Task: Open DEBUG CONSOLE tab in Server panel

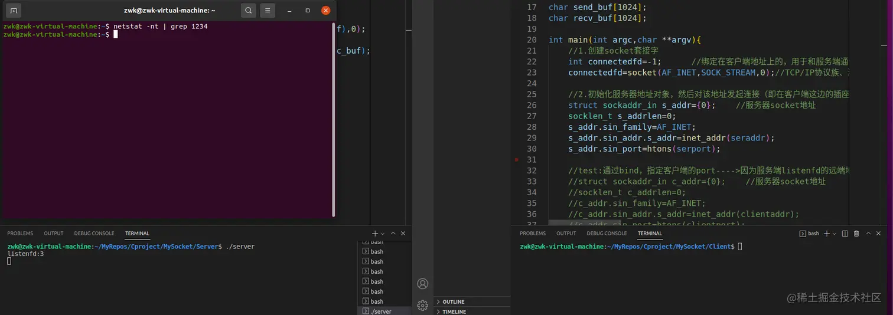Action: click(94, 234)
